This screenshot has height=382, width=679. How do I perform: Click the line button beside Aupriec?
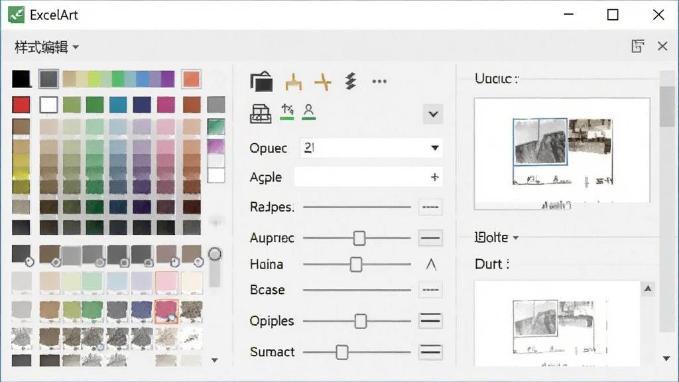430,238
